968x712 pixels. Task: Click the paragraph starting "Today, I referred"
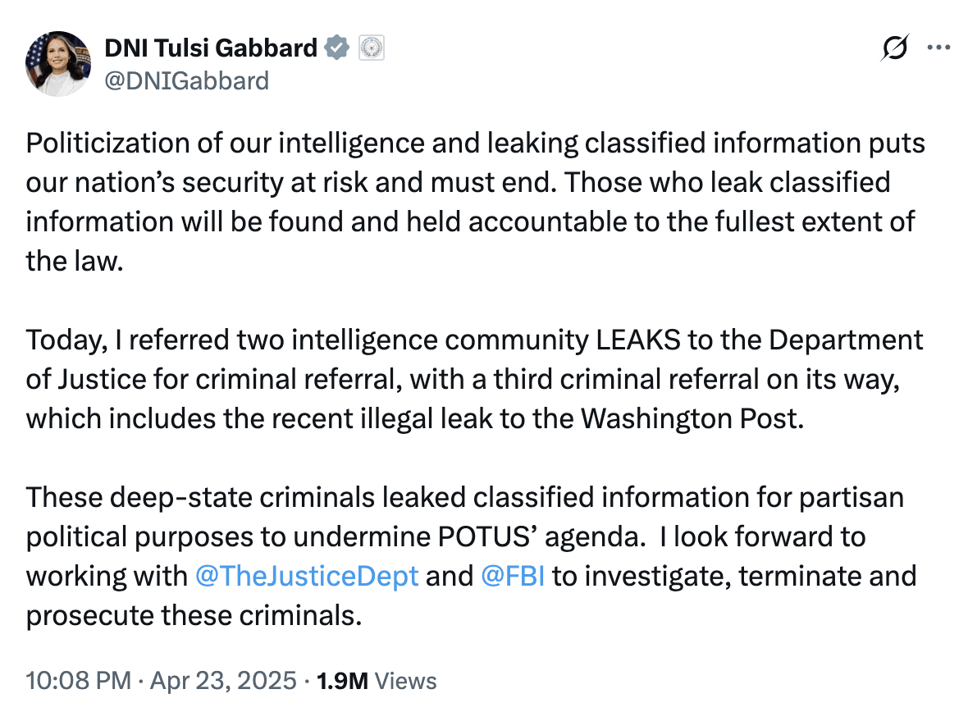(474, 379)
